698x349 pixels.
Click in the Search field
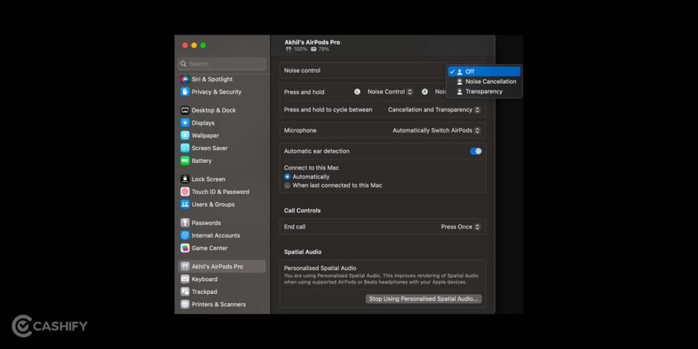click(222, 63)
